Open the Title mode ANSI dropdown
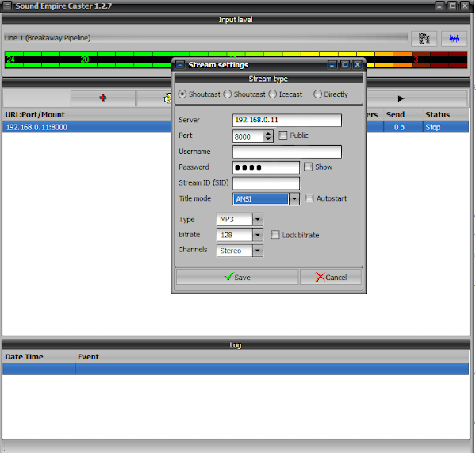 (294, 199)
